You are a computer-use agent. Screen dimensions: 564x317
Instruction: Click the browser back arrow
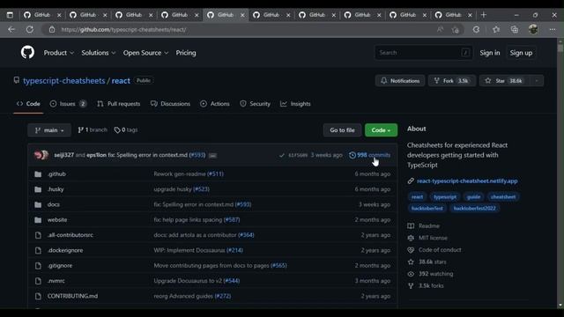coord(11,29)
